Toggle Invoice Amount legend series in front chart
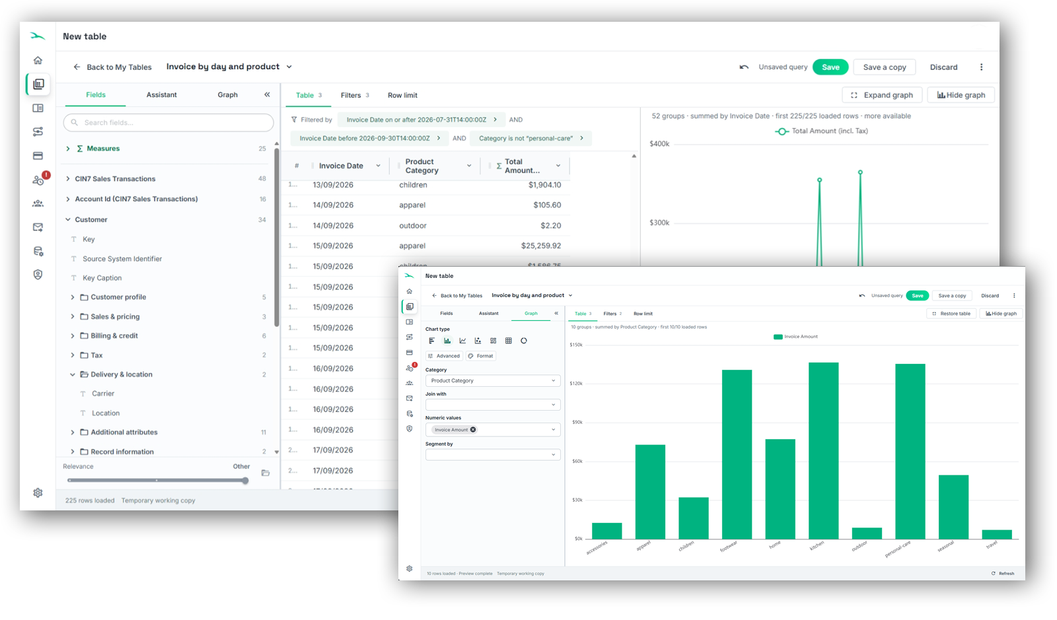The width and height of the screenshot is (1057, 620). coord(795,337)
